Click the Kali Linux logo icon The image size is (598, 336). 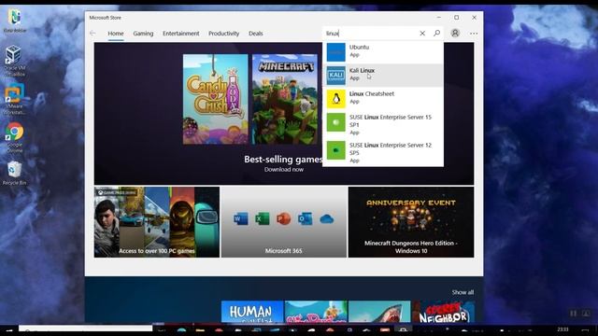[336, 75]
